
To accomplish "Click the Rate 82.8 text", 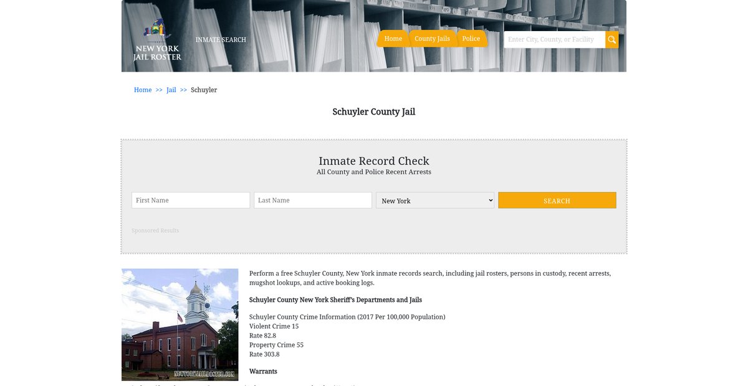I will pos(262,336).
